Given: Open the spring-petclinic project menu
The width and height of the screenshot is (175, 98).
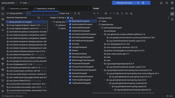Looking at the screenshot, I should [9, 3].
